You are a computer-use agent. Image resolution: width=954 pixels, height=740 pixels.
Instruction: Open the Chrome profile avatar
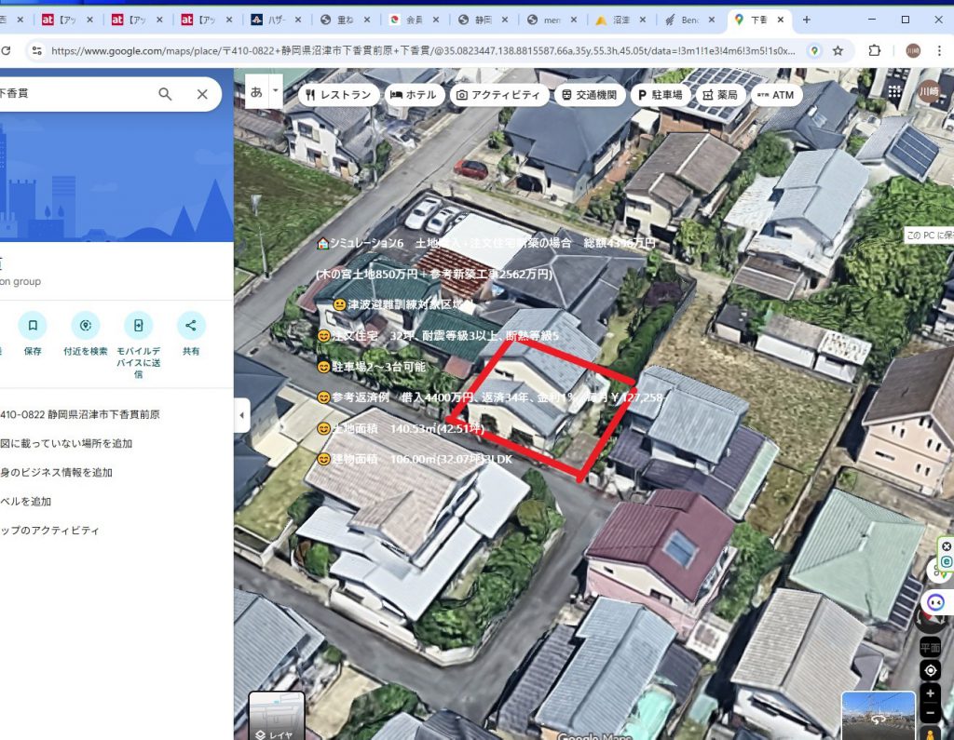(x=913, y=50)
